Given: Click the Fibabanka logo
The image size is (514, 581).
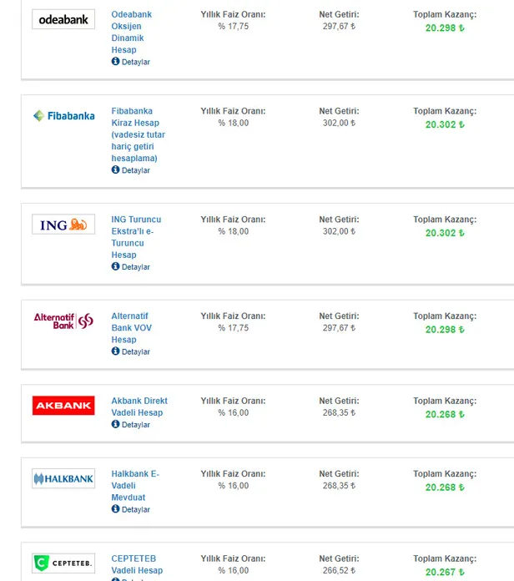Looking at the screenshot, I should (63, 116).
